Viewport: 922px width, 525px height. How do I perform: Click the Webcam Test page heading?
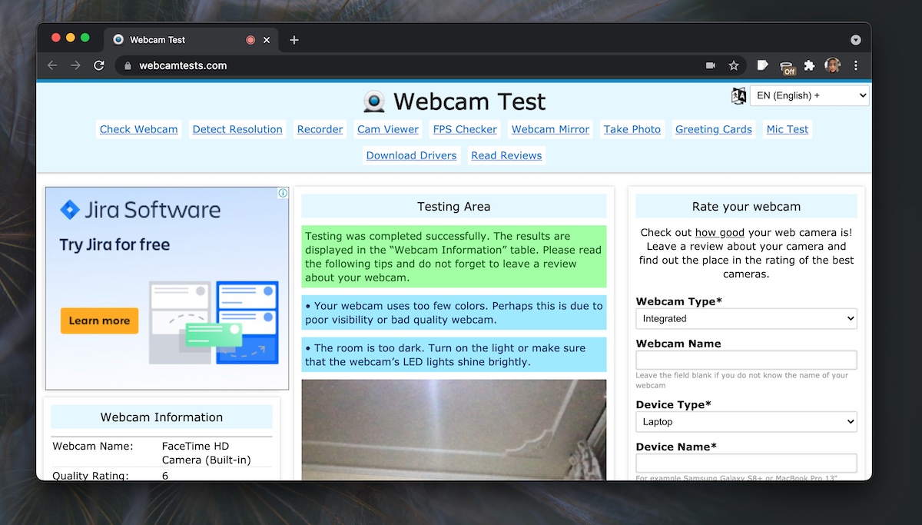point(469,101)
